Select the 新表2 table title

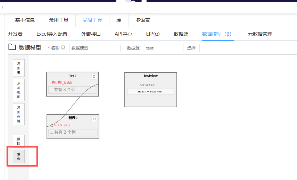click(x=73, y=118)
